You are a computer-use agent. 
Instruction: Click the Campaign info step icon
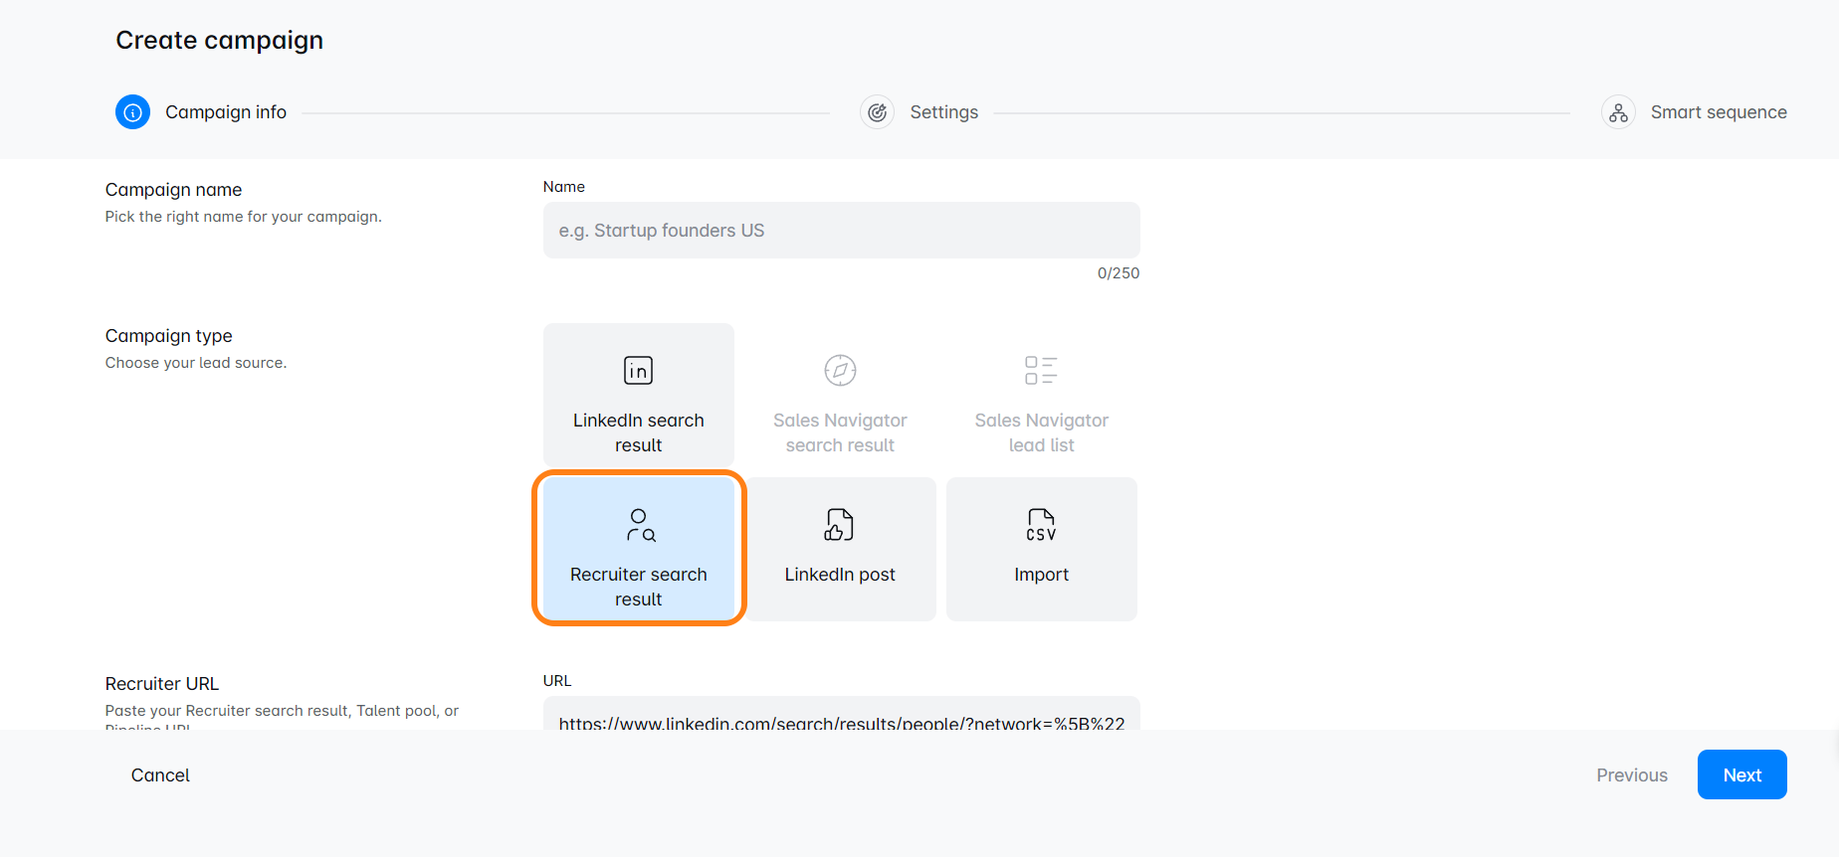(x=132, y=112)
